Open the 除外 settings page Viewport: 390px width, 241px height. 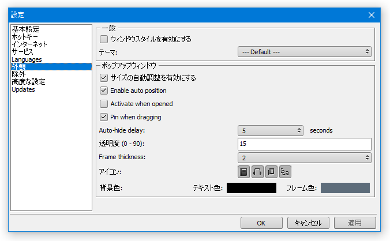(51, 74)
